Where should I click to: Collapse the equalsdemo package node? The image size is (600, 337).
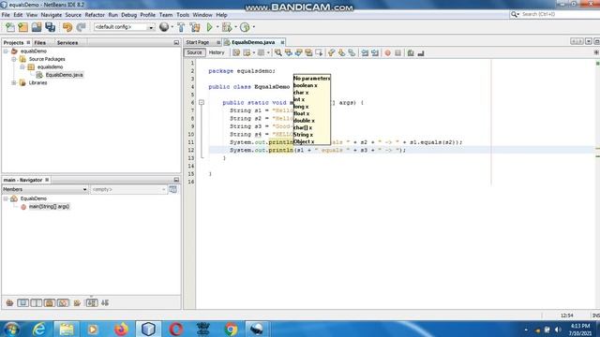(22, 66)
